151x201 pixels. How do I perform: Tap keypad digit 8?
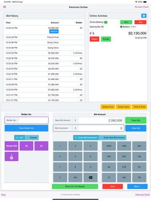[75, 167]
